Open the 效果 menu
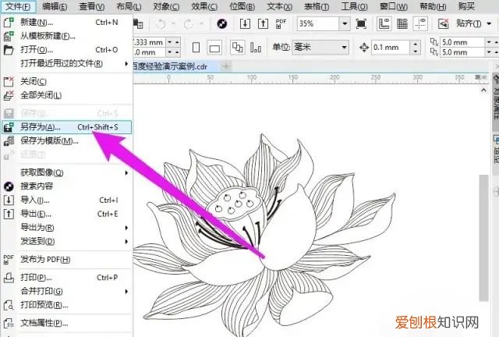 coord(204,6)
